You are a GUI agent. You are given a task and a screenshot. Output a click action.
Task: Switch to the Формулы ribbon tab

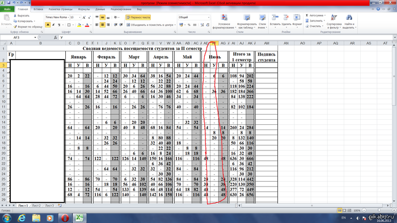(x=84, y=9)
